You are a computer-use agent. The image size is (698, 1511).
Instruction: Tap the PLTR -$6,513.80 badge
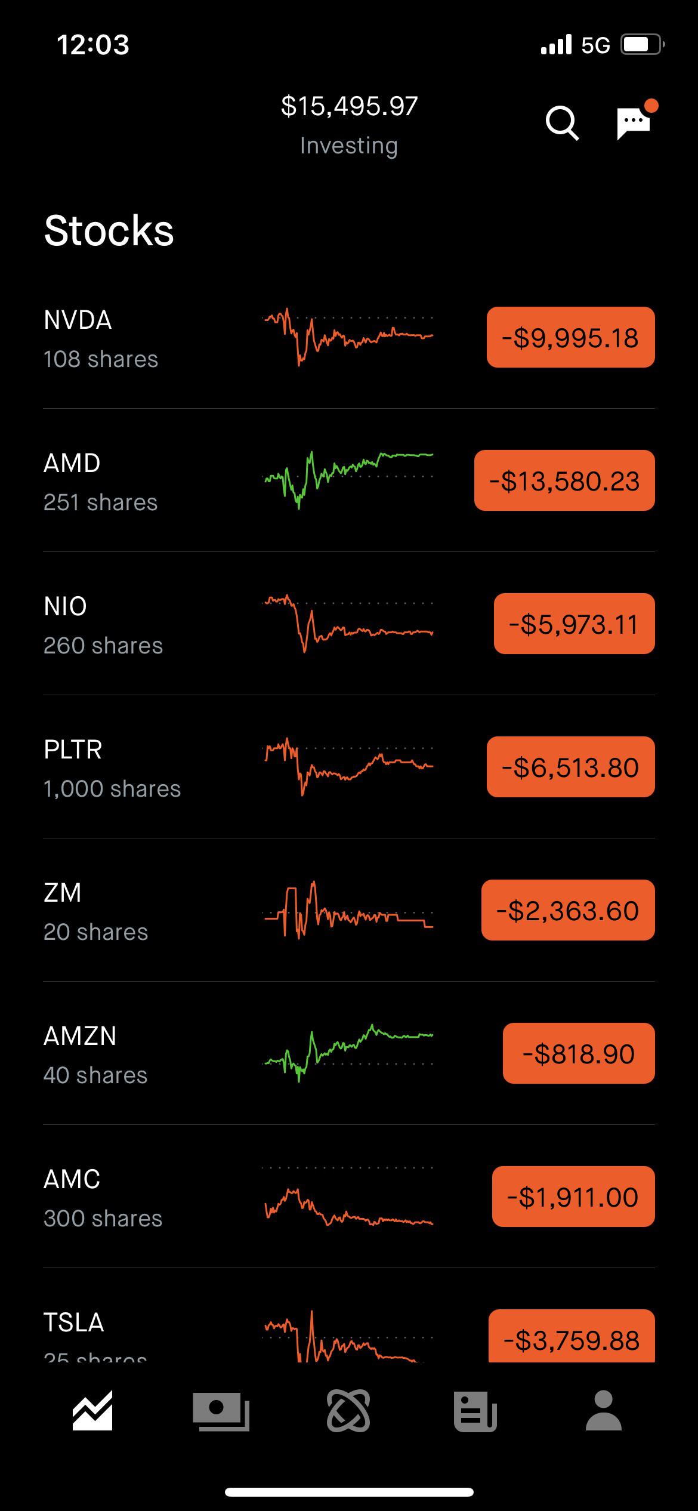pyautogui.click(x=570, y=767)
